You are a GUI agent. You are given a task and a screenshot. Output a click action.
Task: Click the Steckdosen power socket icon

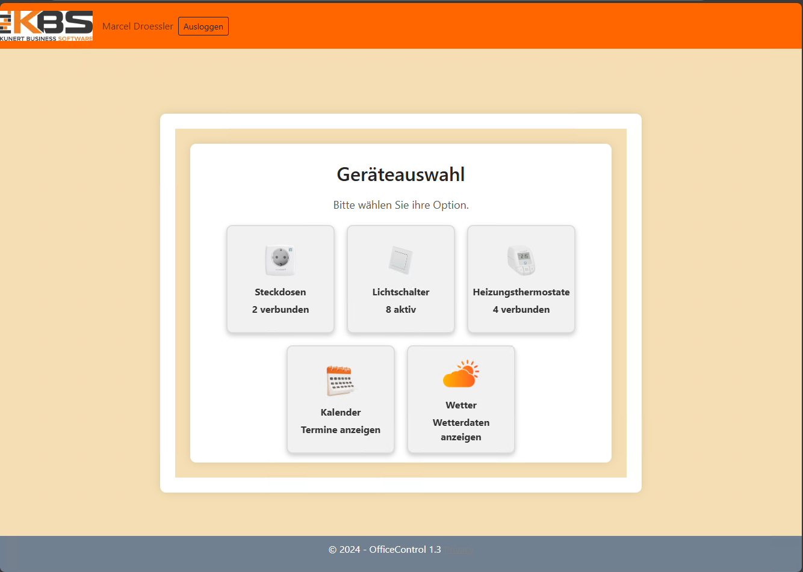[x=281, y=260]
